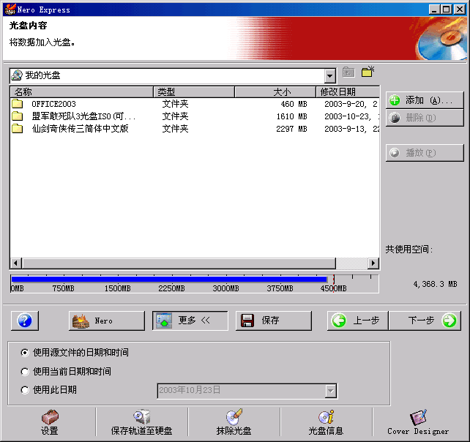470x442 pixels.
Task: Sort the list by 名称 column header
Action: [x=82, y=92]
